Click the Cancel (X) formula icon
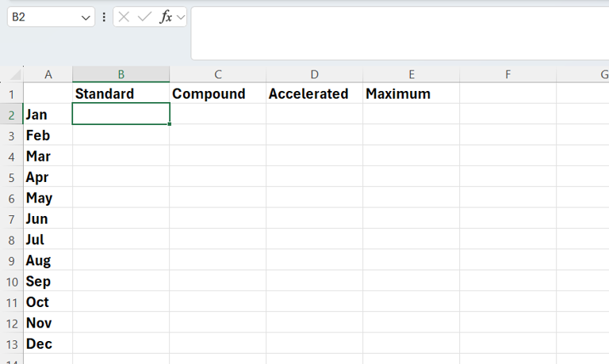This screenshot has height=364, width=609. coord(124,17)
